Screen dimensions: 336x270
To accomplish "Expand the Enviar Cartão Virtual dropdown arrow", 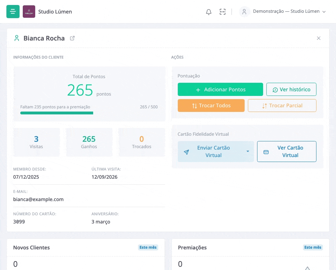I will pos(248,151).
